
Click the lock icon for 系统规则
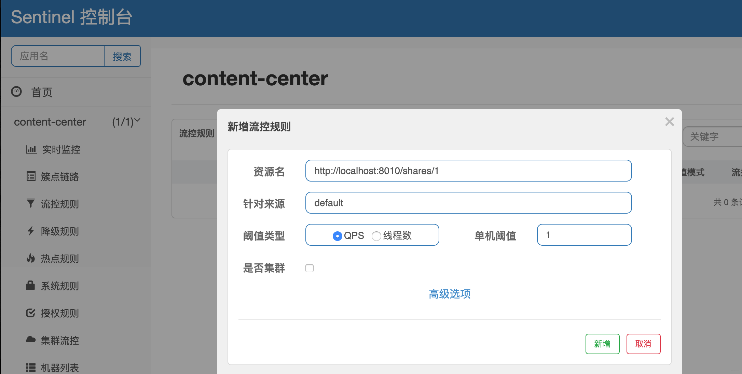[30, 285]
